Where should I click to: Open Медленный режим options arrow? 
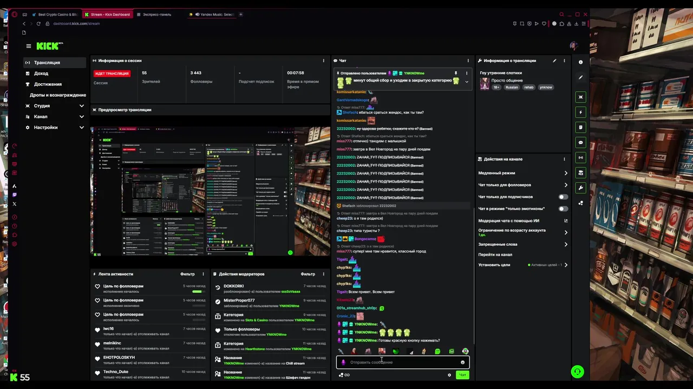[566, 173]
